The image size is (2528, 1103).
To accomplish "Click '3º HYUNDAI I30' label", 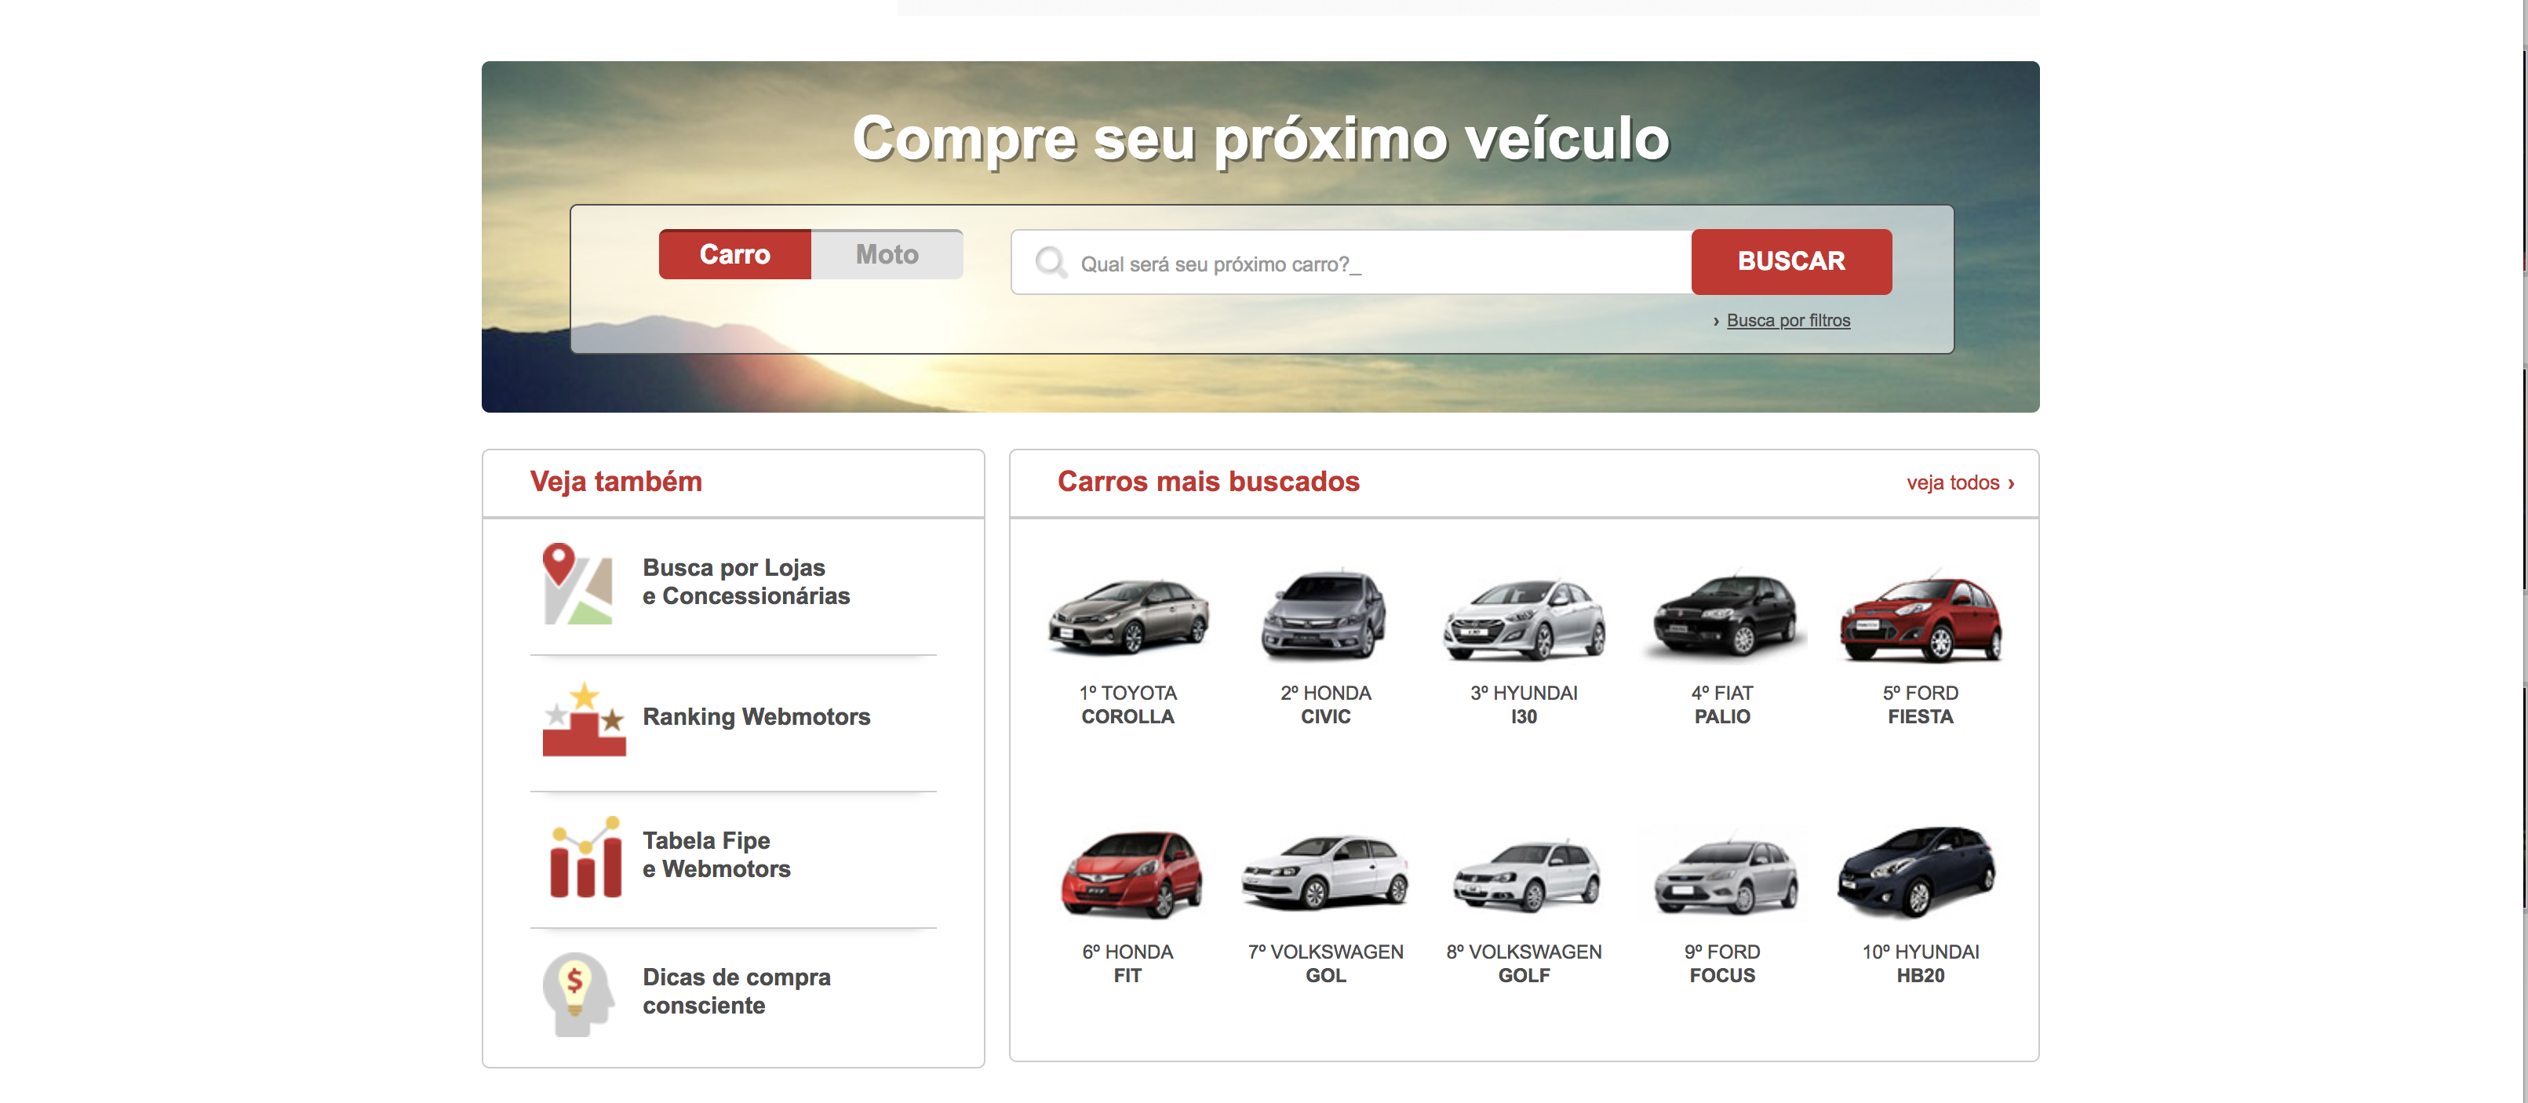I will point(1523,704).
